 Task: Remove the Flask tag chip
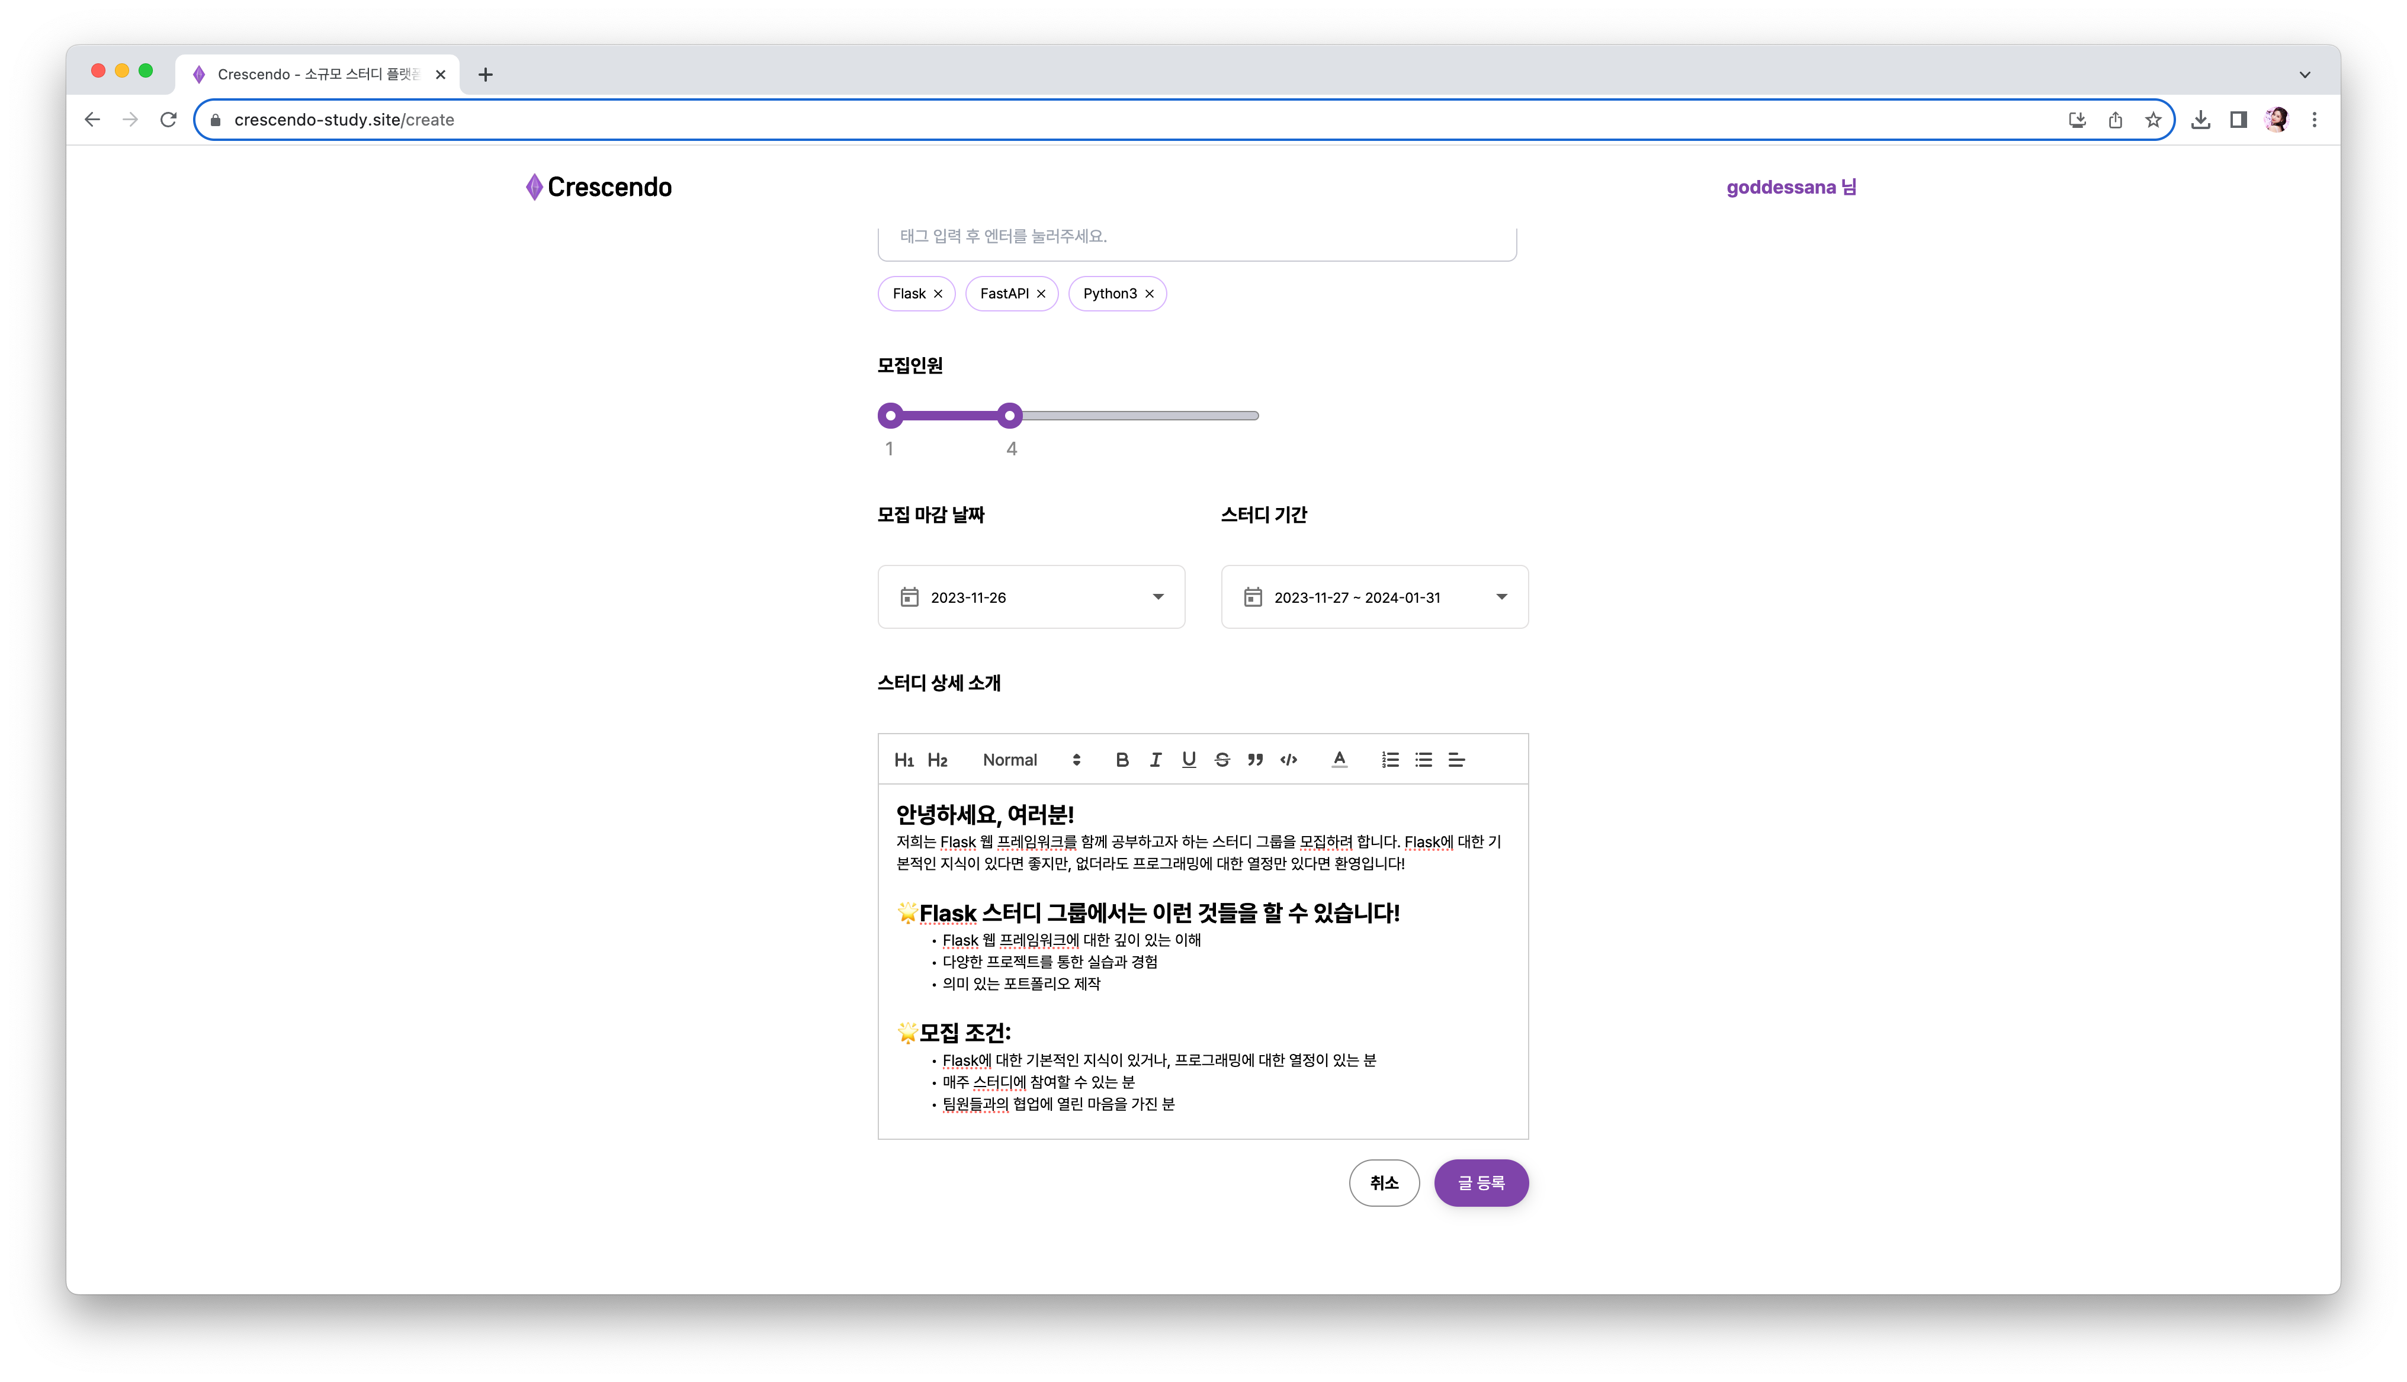click(938, 294)
